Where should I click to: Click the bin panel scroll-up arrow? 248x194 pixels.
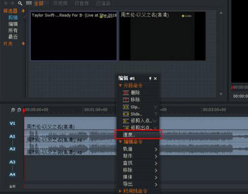(x=221, y=13)
